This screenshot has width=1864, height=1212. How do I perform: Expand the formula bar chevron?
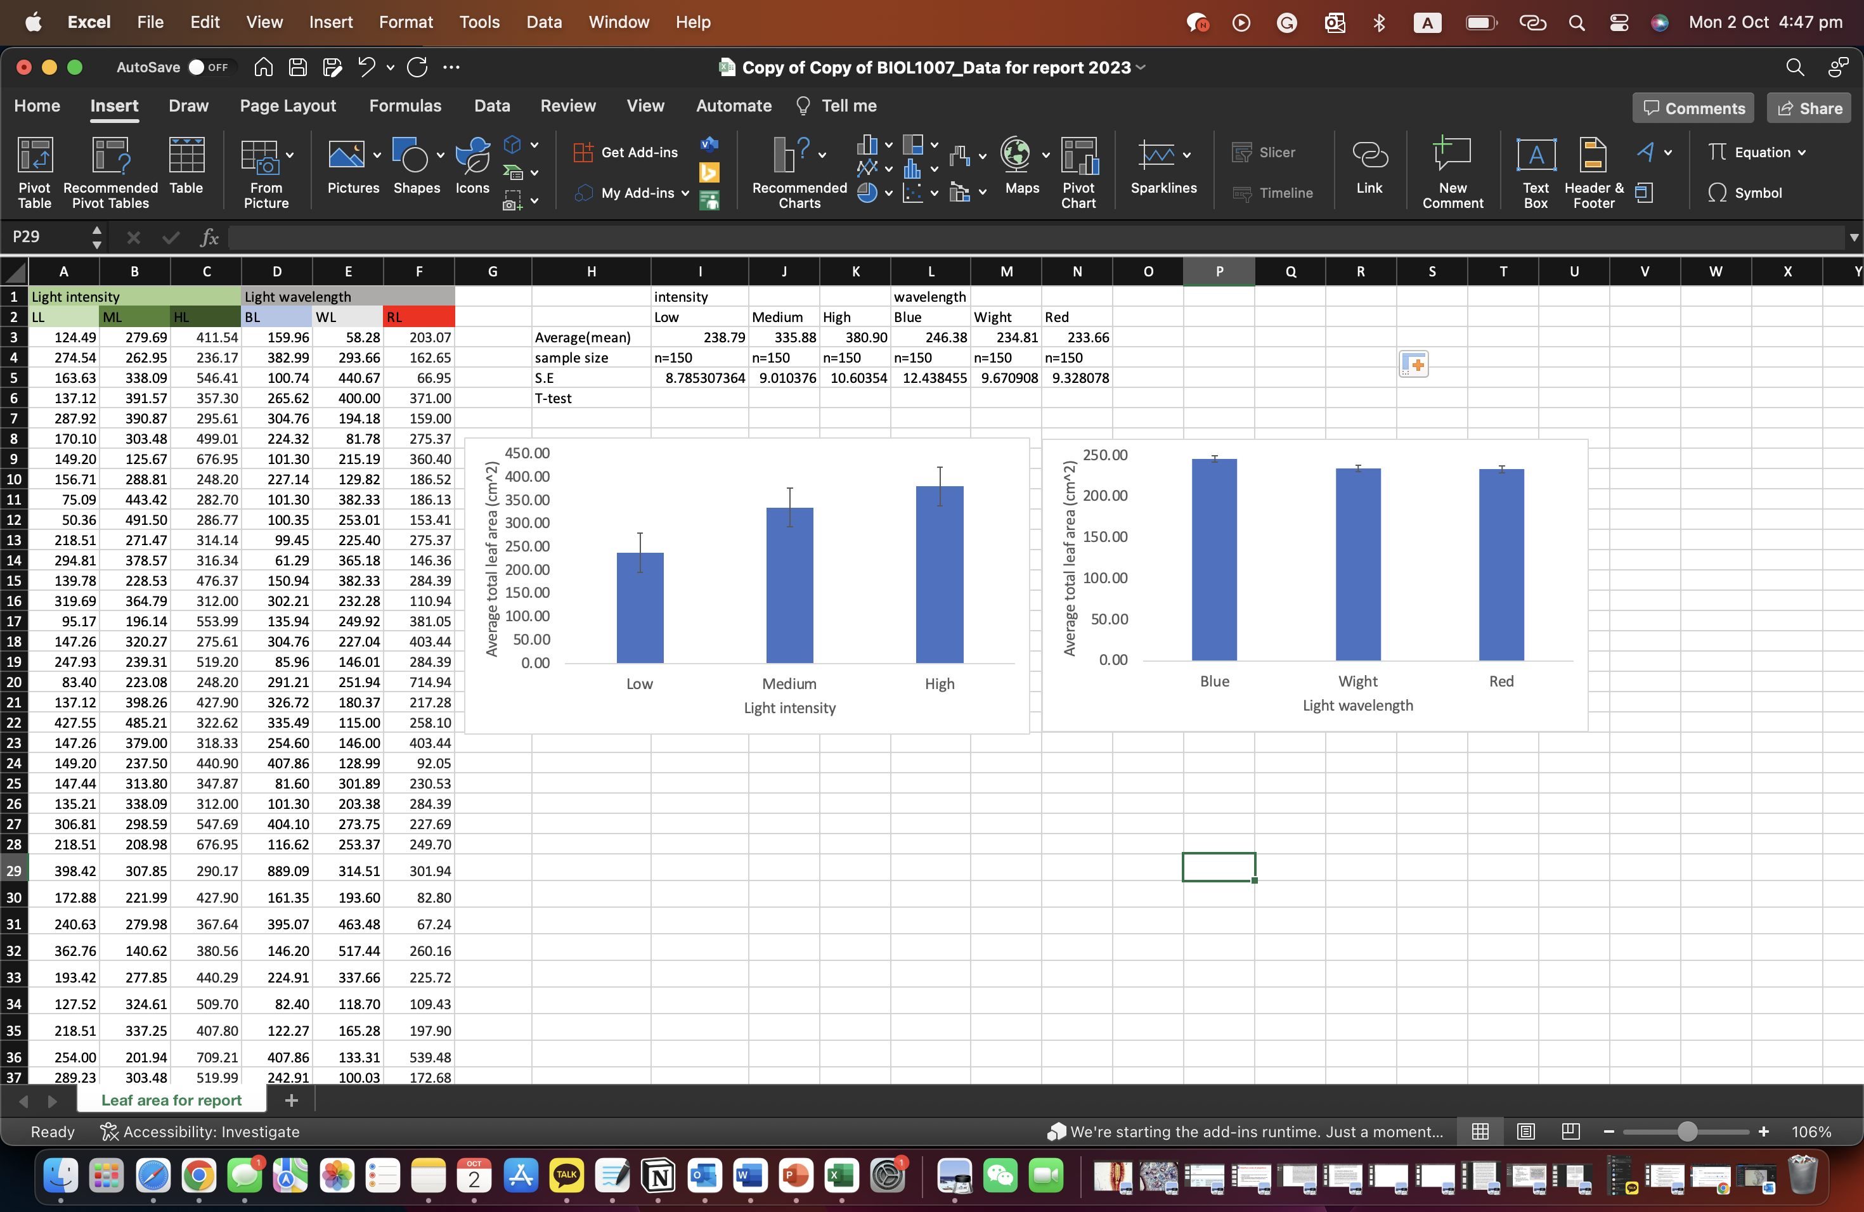click(1853, 237)
